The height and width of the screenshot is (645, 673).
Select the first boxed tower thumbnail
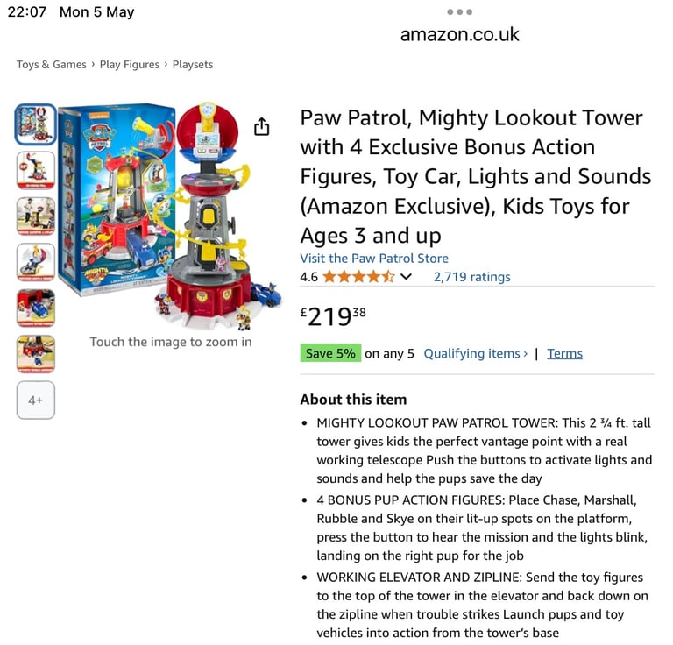pos(36,124)
